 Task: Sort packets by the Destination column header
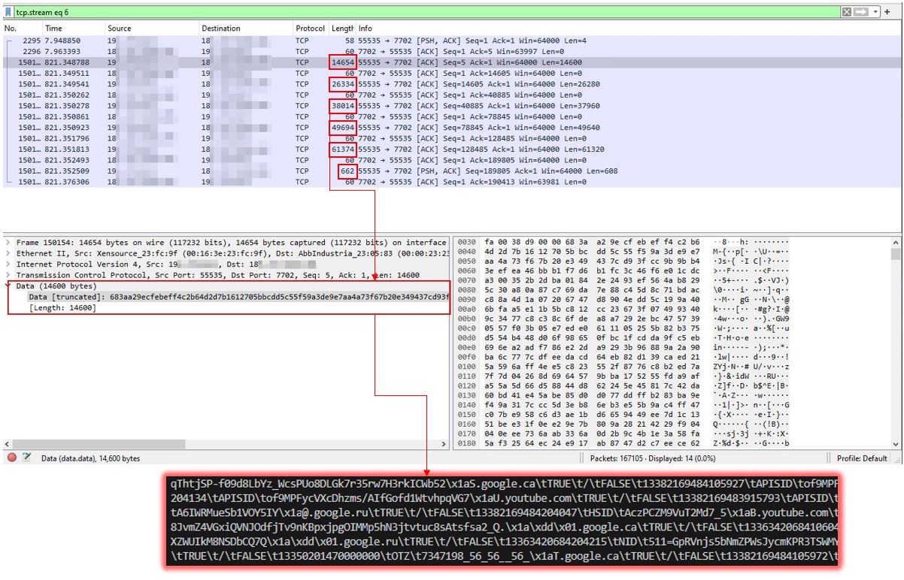(220, 29)
